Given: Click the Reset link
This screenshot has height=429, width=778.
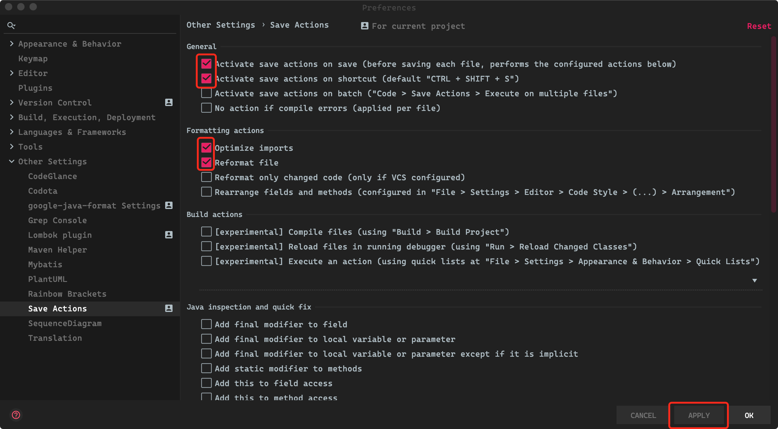Looking at the screenshot, I should [759, 26].
